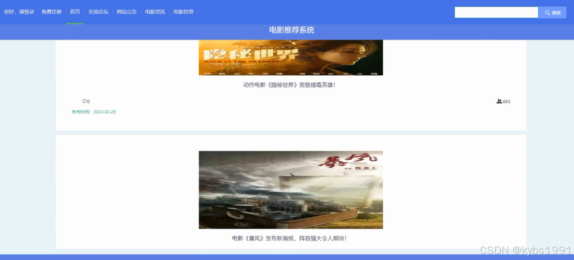Click the view count 663

coord(507,101)
